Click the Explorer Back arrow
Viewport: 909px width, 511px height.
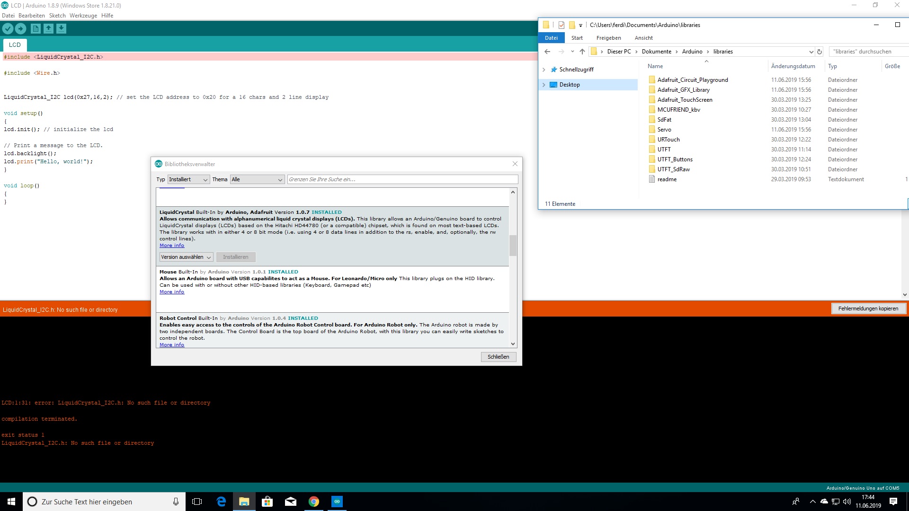pyautogui.click(x=547, y=52)
